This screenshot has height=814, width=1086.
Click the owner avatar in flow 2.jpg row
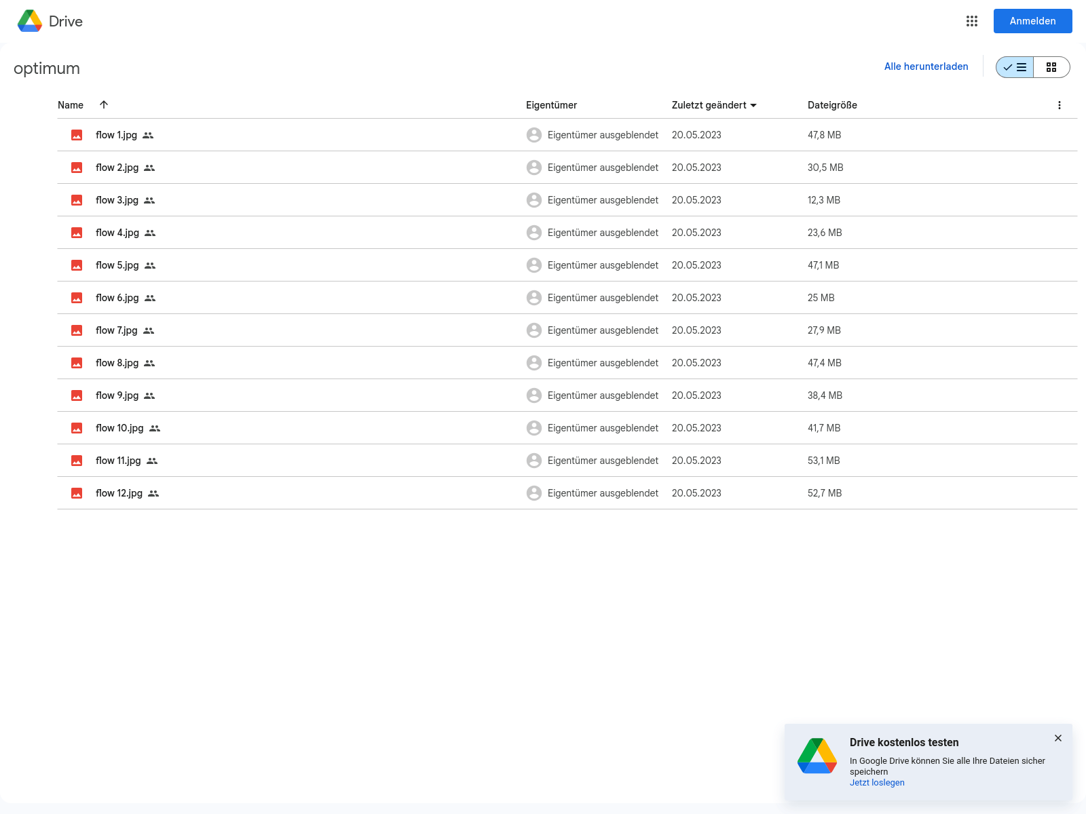click(534, 168)
